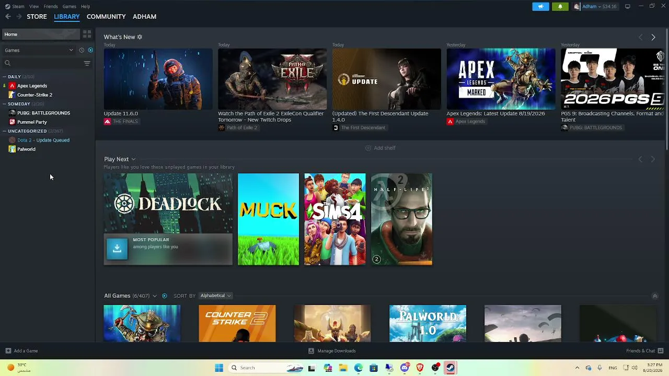Open the COMMUNITY tab
Viewport: 669px width, 376px height.
pos(106,17)
